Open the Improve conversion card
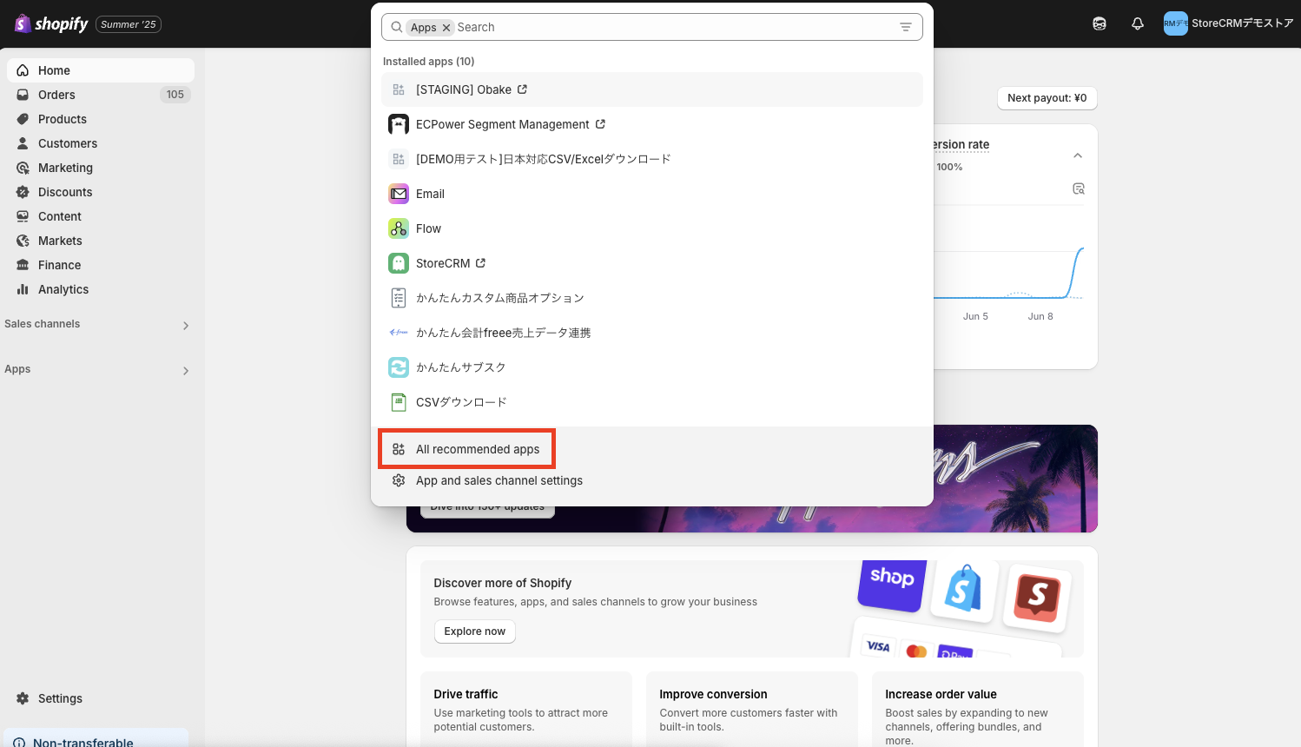Viewport: 1301px width, 747px height. pos(752,709)
